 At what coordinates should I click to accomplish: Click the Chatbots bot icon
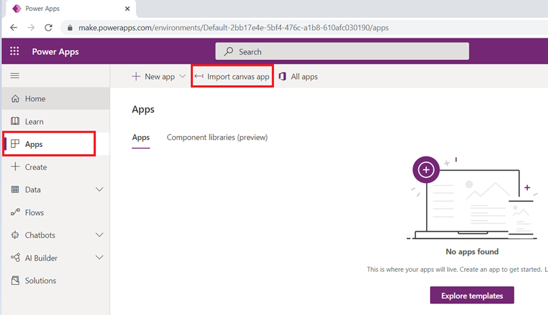tap(15, 235)
